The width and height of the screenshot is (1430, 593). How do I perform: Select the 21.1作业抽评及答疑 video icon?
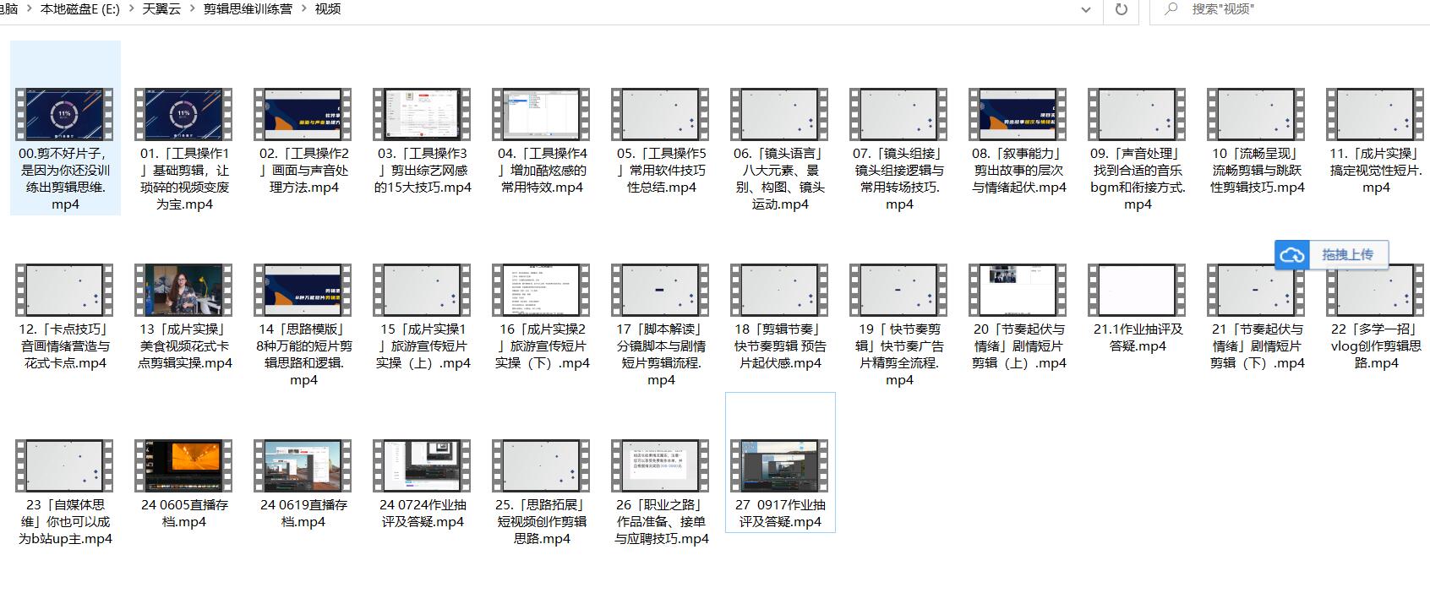pyautogui.click(x=1137, y=290)
